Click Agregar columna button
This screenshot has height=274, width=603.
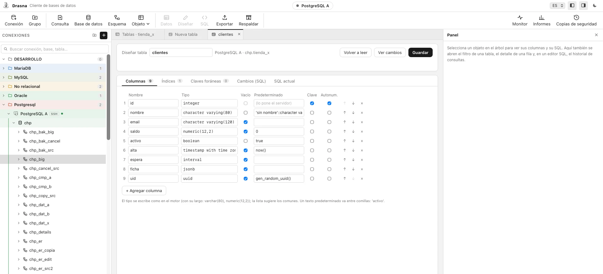click(144, 191)
